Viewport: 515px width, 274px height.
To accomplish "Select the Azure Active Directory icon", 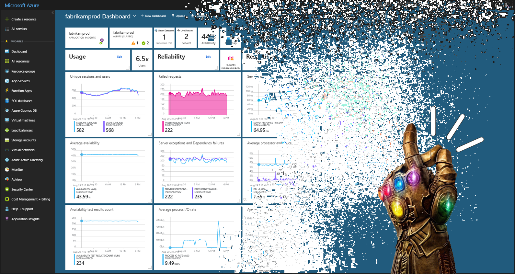I will tap(7, 160).
